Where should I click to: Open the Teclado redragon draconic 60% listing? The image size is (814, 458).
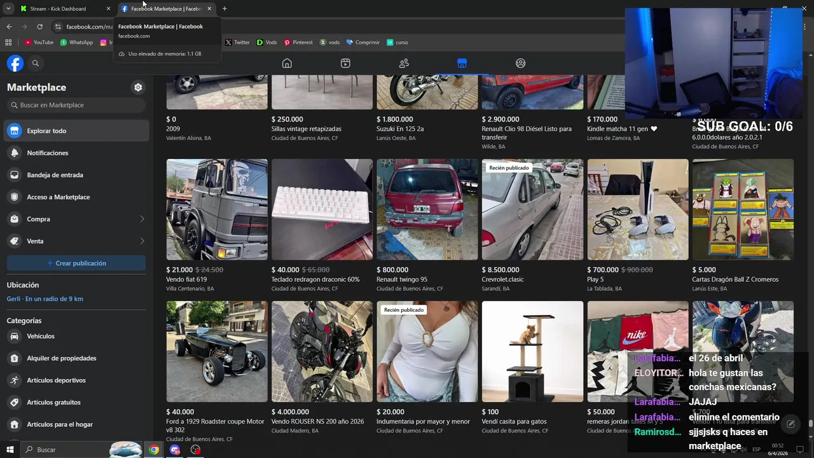coord(315,279)
